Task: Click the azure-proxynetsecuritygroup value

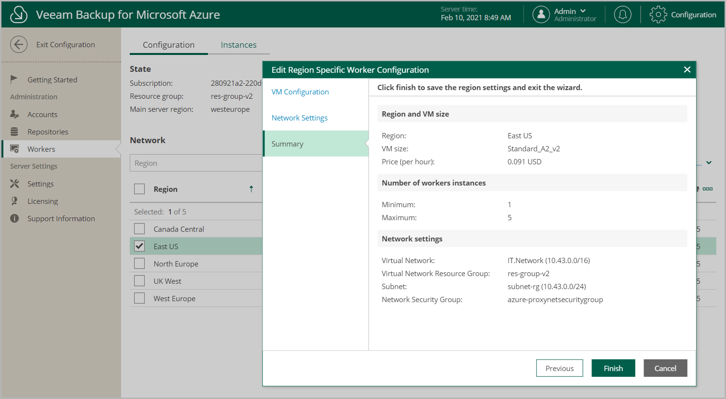Action: coord(555,299)
